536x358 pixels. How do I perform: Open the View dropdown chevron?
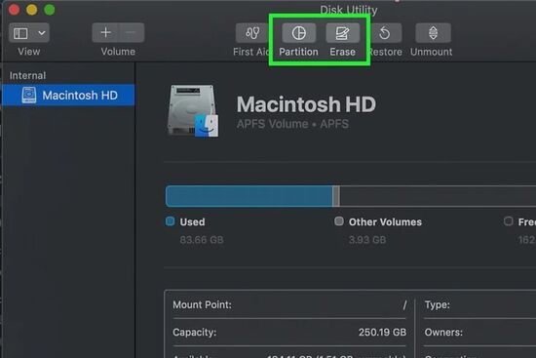tap(42, 33)
